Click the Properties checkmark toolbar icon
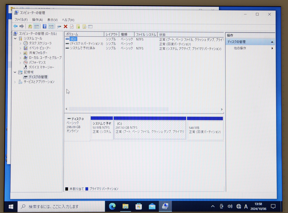This screenshot has height=213, width=288. click(72, 26)
